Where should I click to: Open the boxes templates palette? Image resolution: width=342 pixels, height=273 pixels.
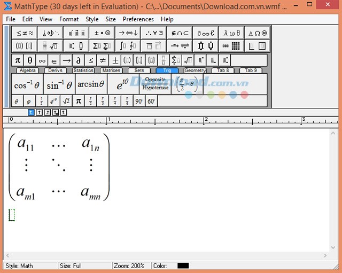coord(258,46)
